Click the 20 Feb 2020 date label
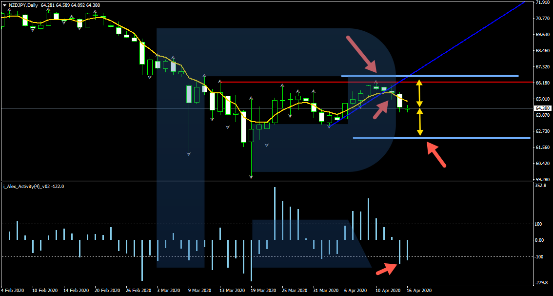 pos(107,290)
